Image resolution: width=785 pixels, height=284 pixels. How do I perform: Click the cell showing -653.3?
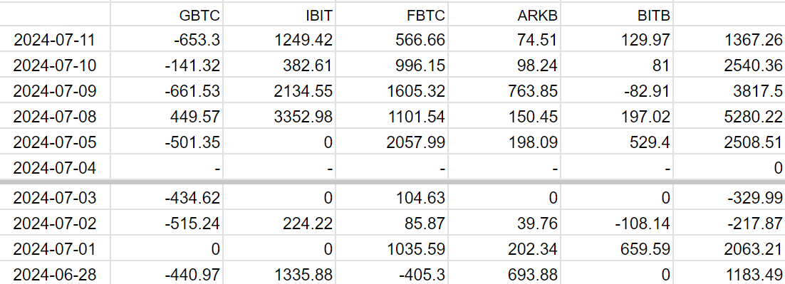coord(167,39)
